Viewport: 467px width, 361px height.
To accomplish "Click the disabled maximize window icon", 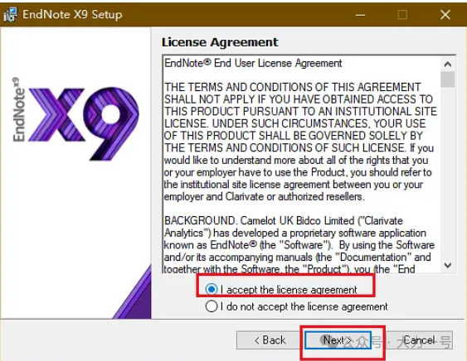I will 402,15.
